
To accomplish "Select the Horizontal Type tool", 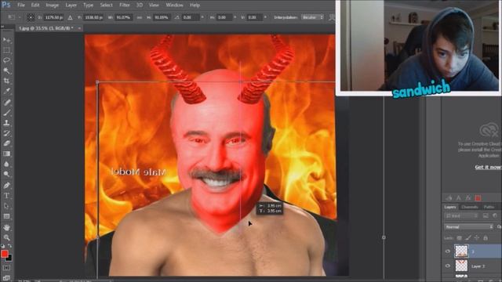I will click(x=6, y=195).
